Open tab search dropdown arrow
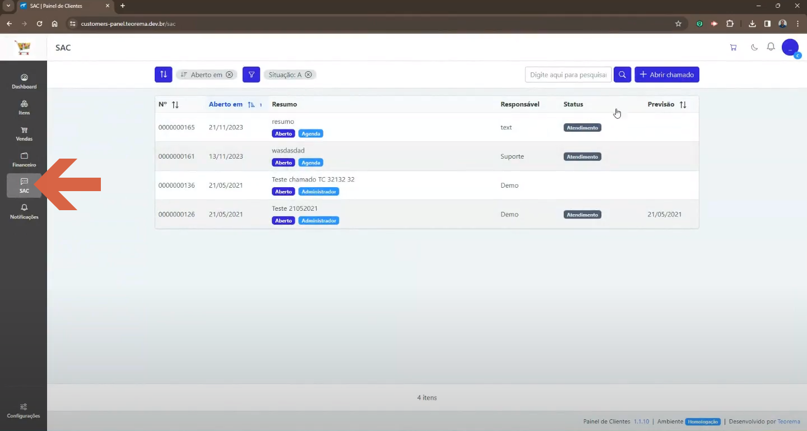 [8, 6]
